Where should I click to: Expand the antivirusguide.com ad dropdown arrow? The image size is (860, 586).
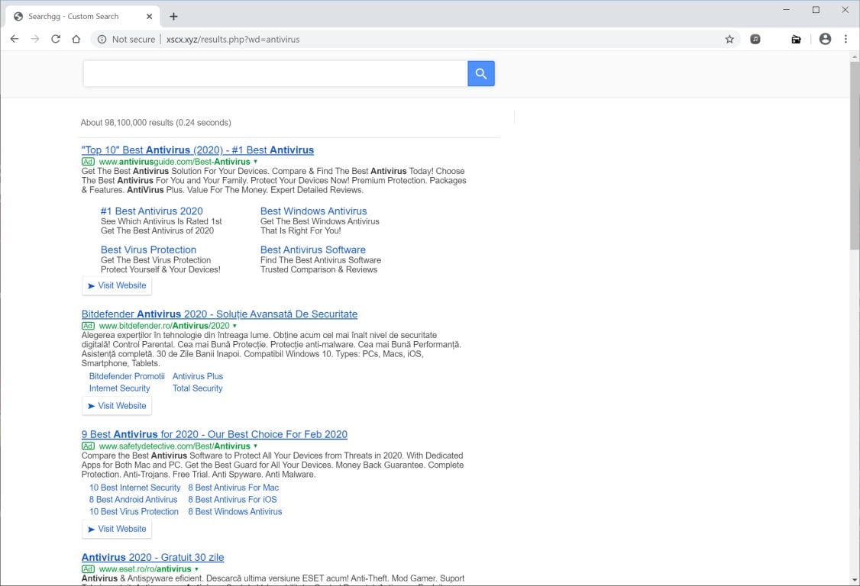(x=256, y=162)
